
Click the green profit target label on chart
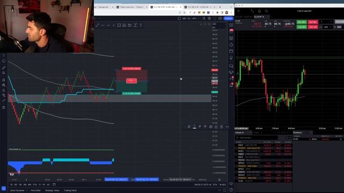[132, 93]
